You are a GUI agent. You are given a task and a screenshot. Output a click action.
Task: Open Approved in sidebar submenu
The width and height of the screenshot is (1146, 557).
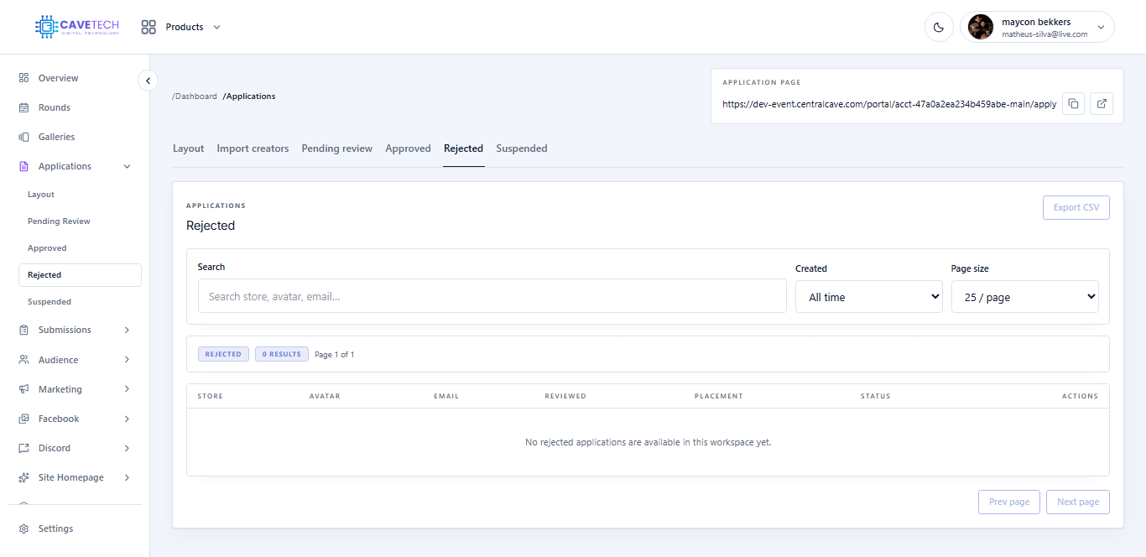[x=47, y=248]
